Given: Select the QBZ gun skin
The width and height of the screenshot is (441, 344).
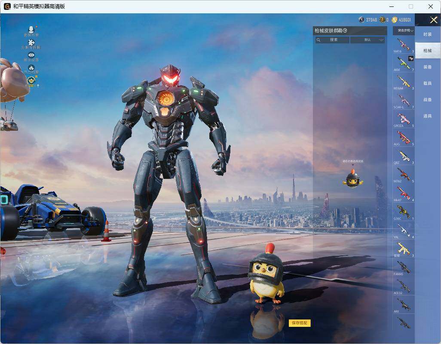Looking at the screenshot, I should (x=404, y=156).
